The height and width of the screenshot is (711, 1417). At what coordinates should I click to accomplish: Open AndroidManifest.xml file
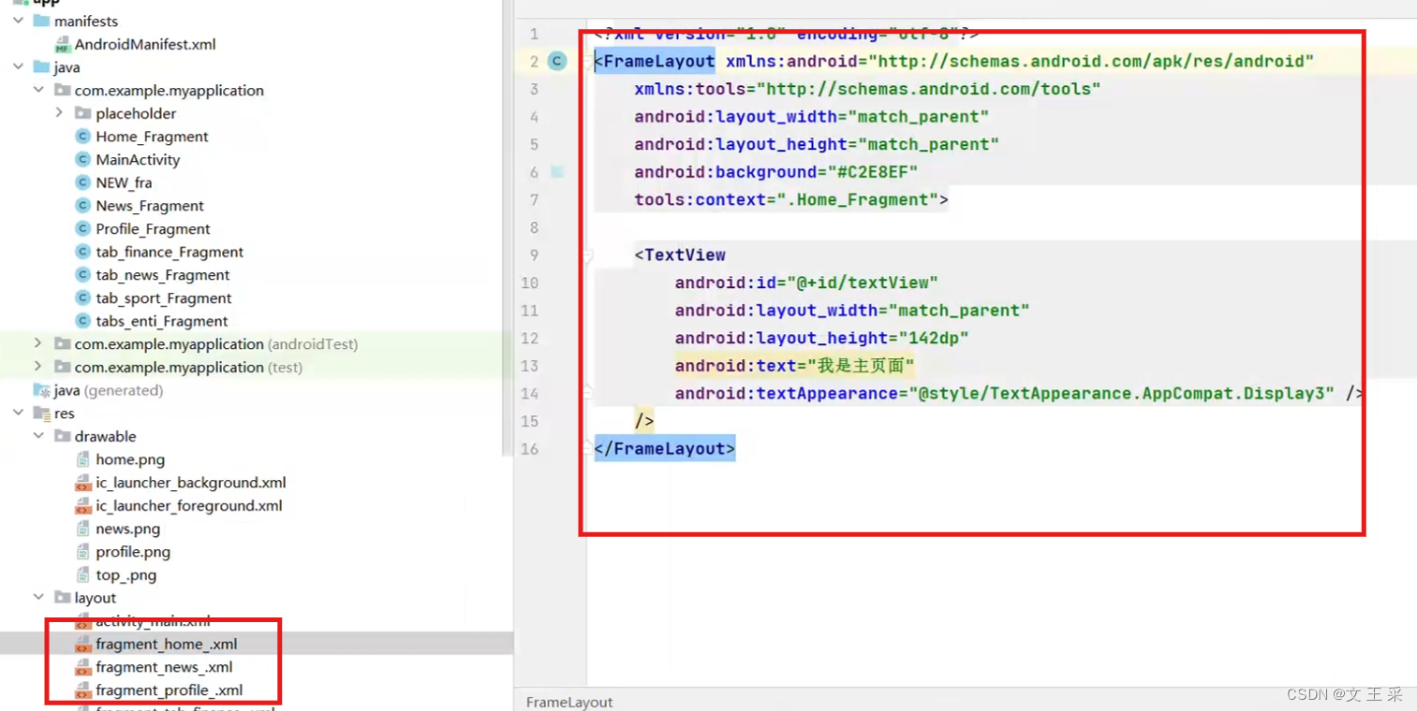click(x=145, y=44)
